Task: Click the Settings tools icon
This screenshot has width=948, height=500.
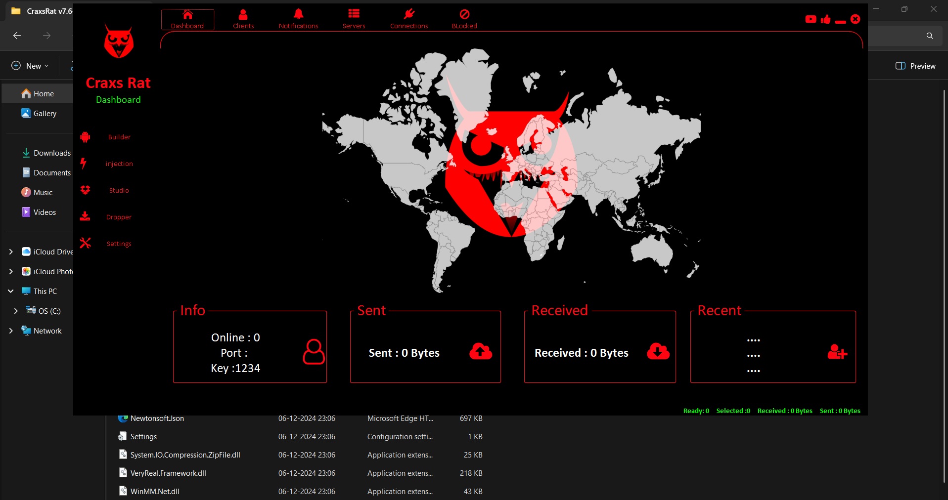Action: coord(85,243)
